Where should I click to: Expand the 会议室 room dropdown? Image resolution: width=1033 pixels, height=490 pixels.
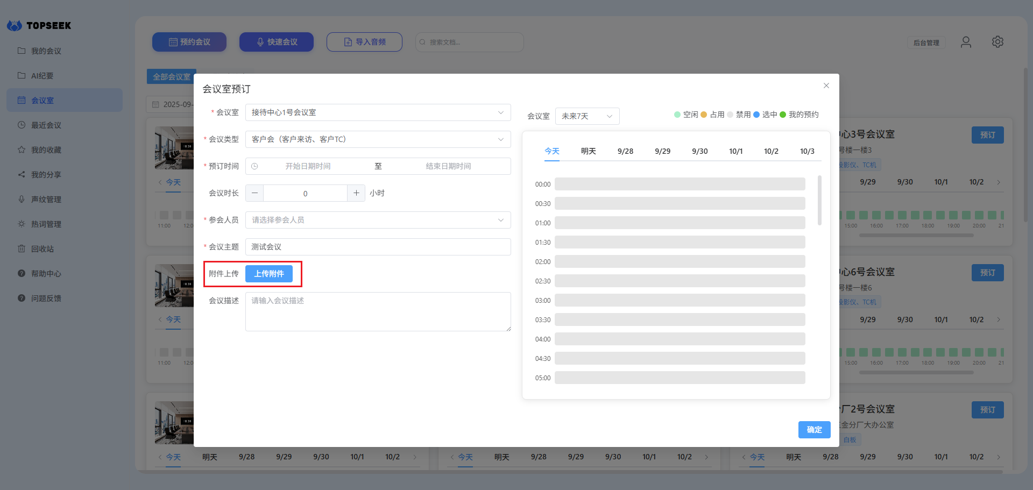click(x=378, y=112)
